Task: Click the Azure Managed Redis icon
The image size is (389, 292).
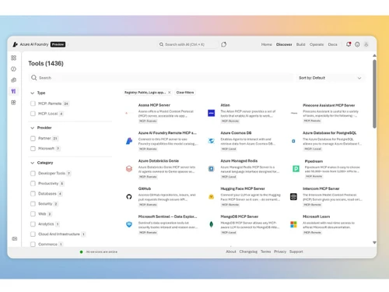Action: (212, 169)
